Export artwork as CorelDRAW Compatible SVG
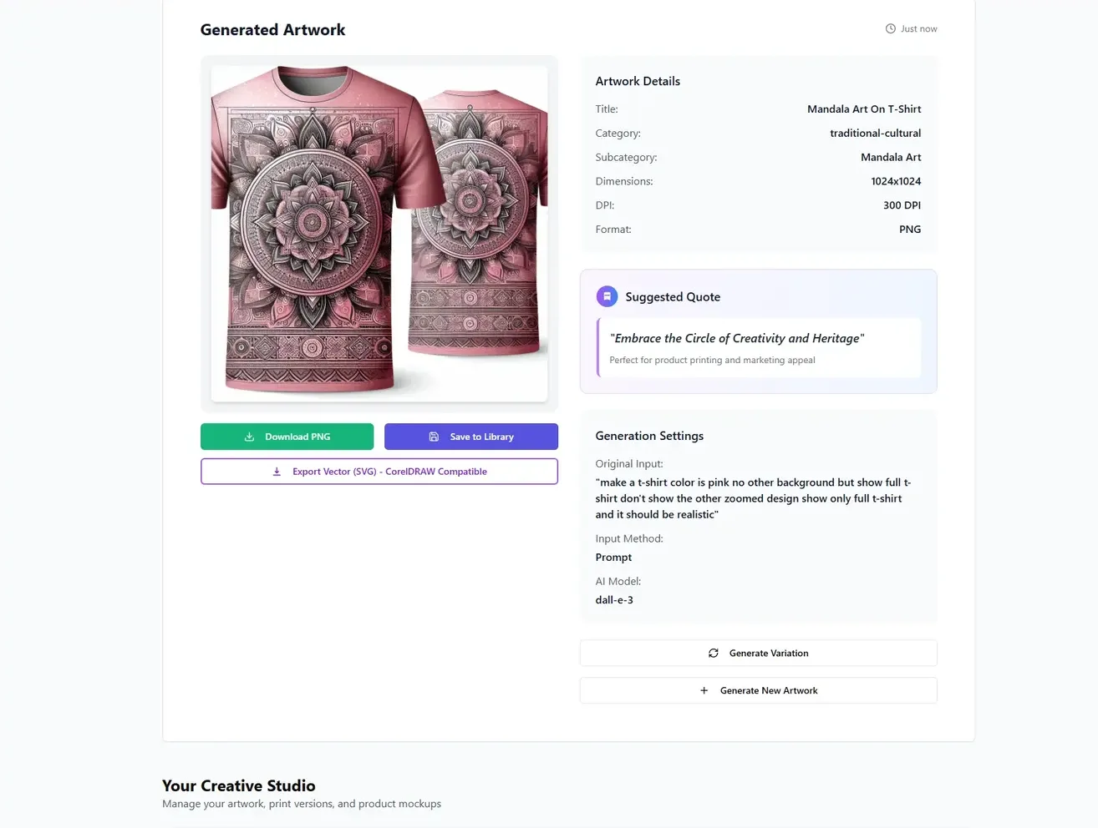 389,472
